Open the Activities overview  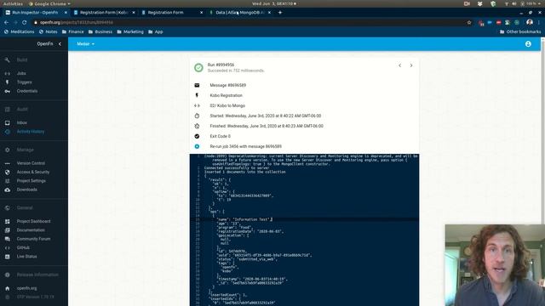13,3
